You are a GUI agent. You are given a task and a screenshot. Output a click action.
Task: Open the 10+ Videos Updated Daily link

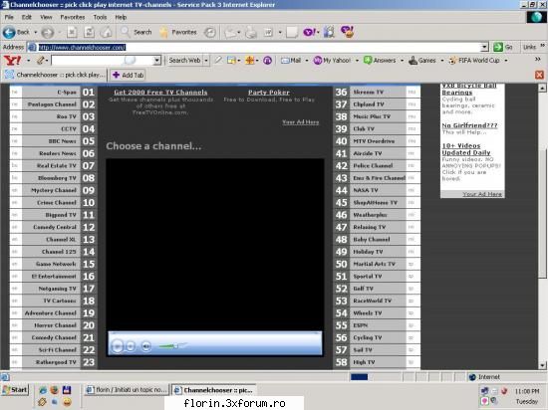[x=466, y=149]
